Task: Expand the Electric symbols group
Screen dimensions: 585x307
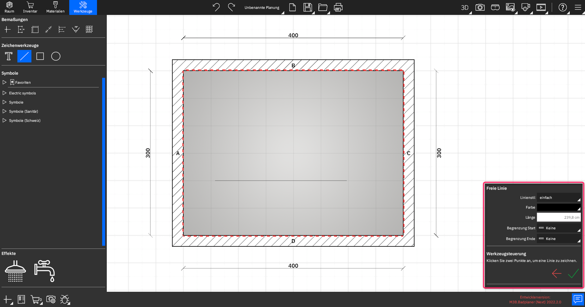Action: [x=4, y=93]
